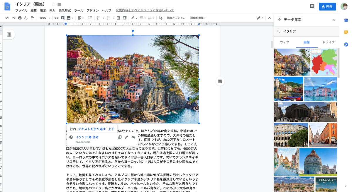Open the zoom level 100% dropdown

point(44,18)
